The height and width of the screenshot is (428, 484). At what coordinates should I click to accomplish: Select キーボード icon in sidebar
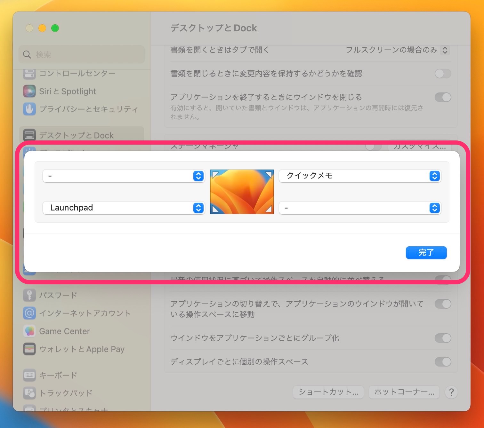pos(29,375)
